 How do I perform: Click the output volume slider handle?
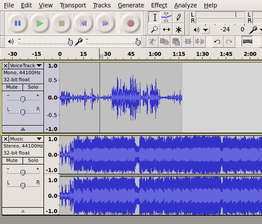[x=70, y=43]
